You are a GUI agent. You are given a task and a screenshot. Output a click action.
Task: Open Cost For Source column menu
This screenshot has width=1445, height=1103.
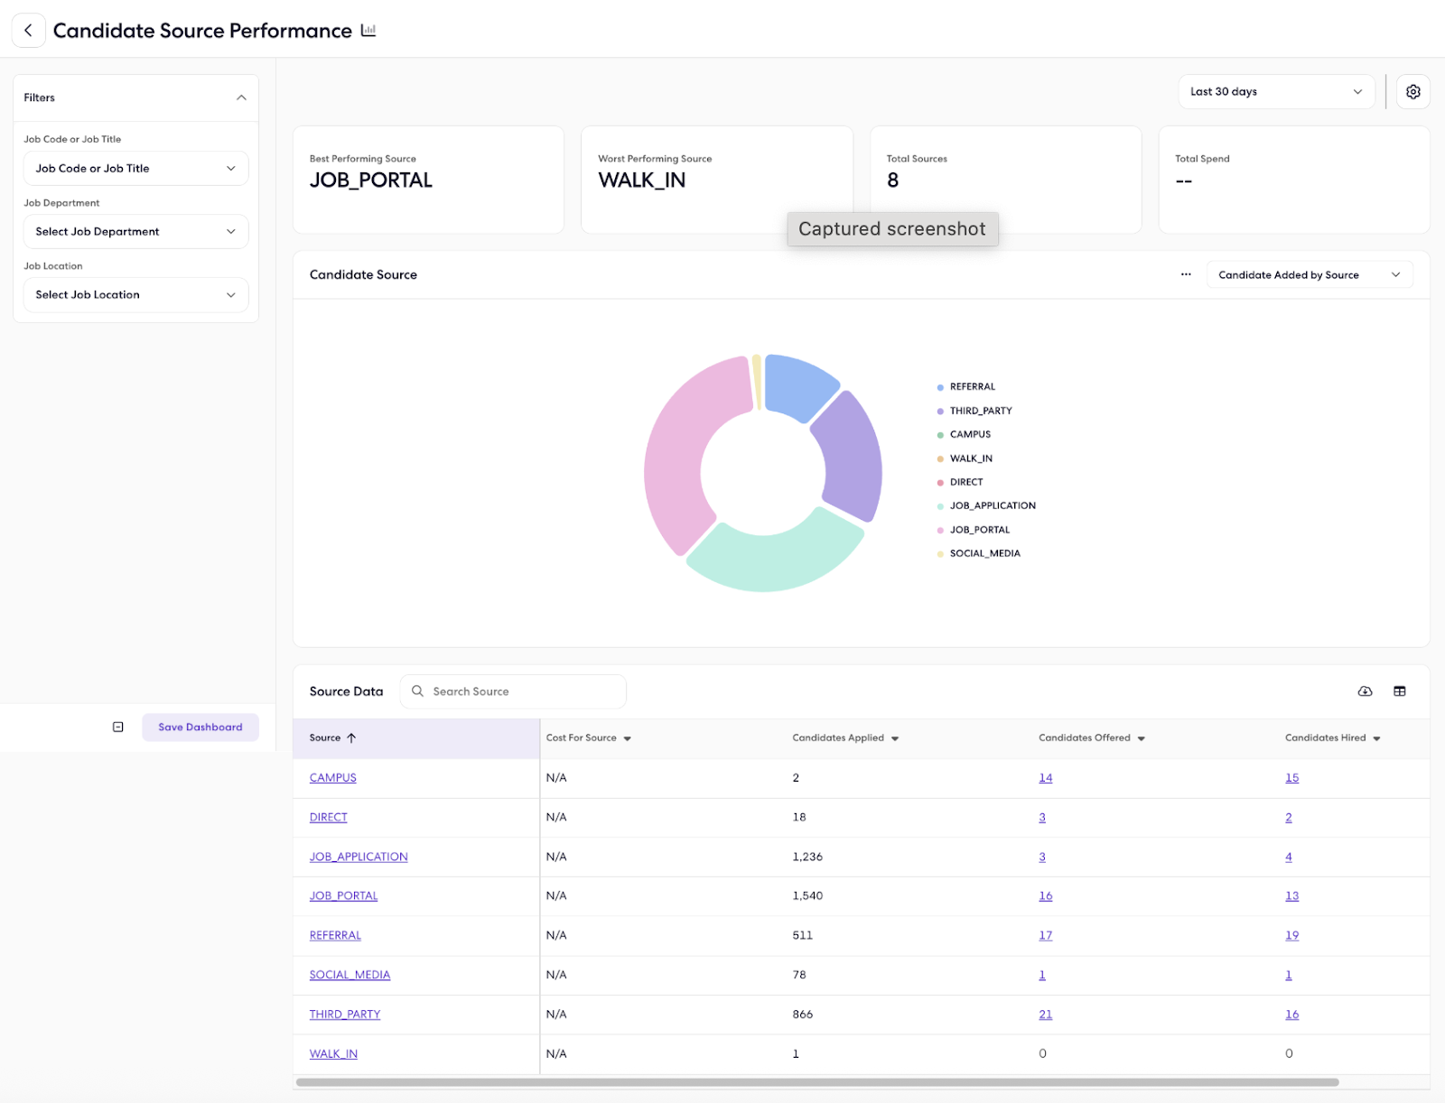628,738
